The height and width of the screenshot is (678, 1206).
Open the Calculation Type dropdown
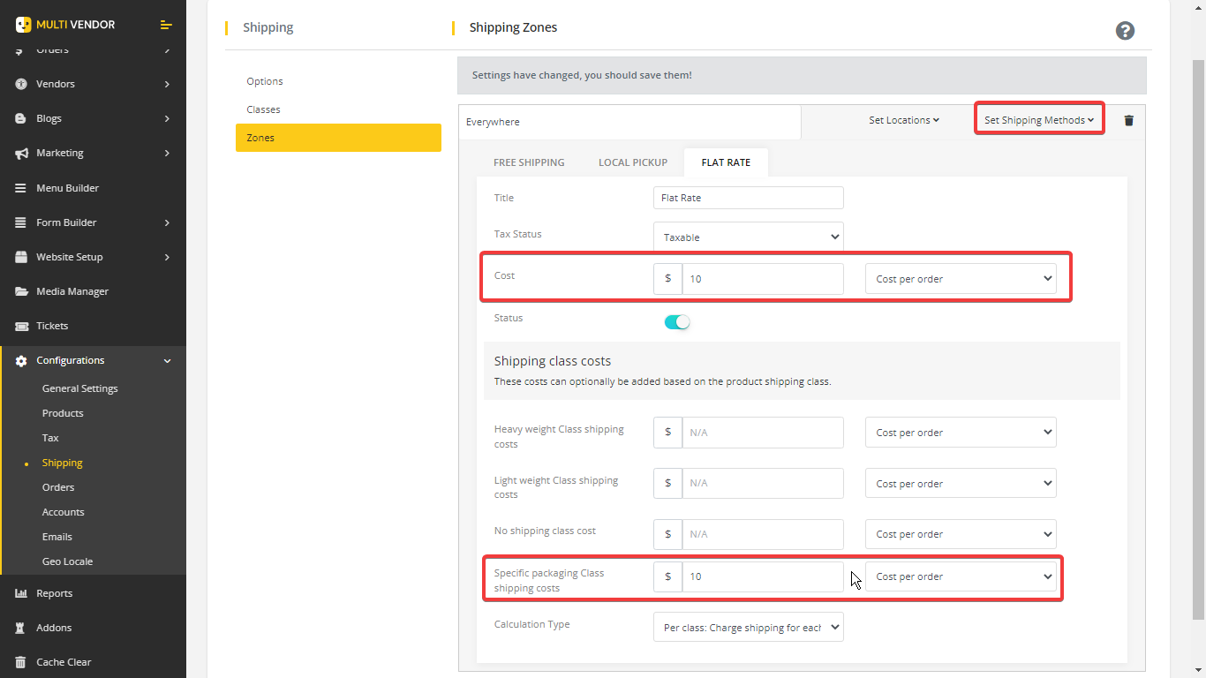tap(748, 627)
